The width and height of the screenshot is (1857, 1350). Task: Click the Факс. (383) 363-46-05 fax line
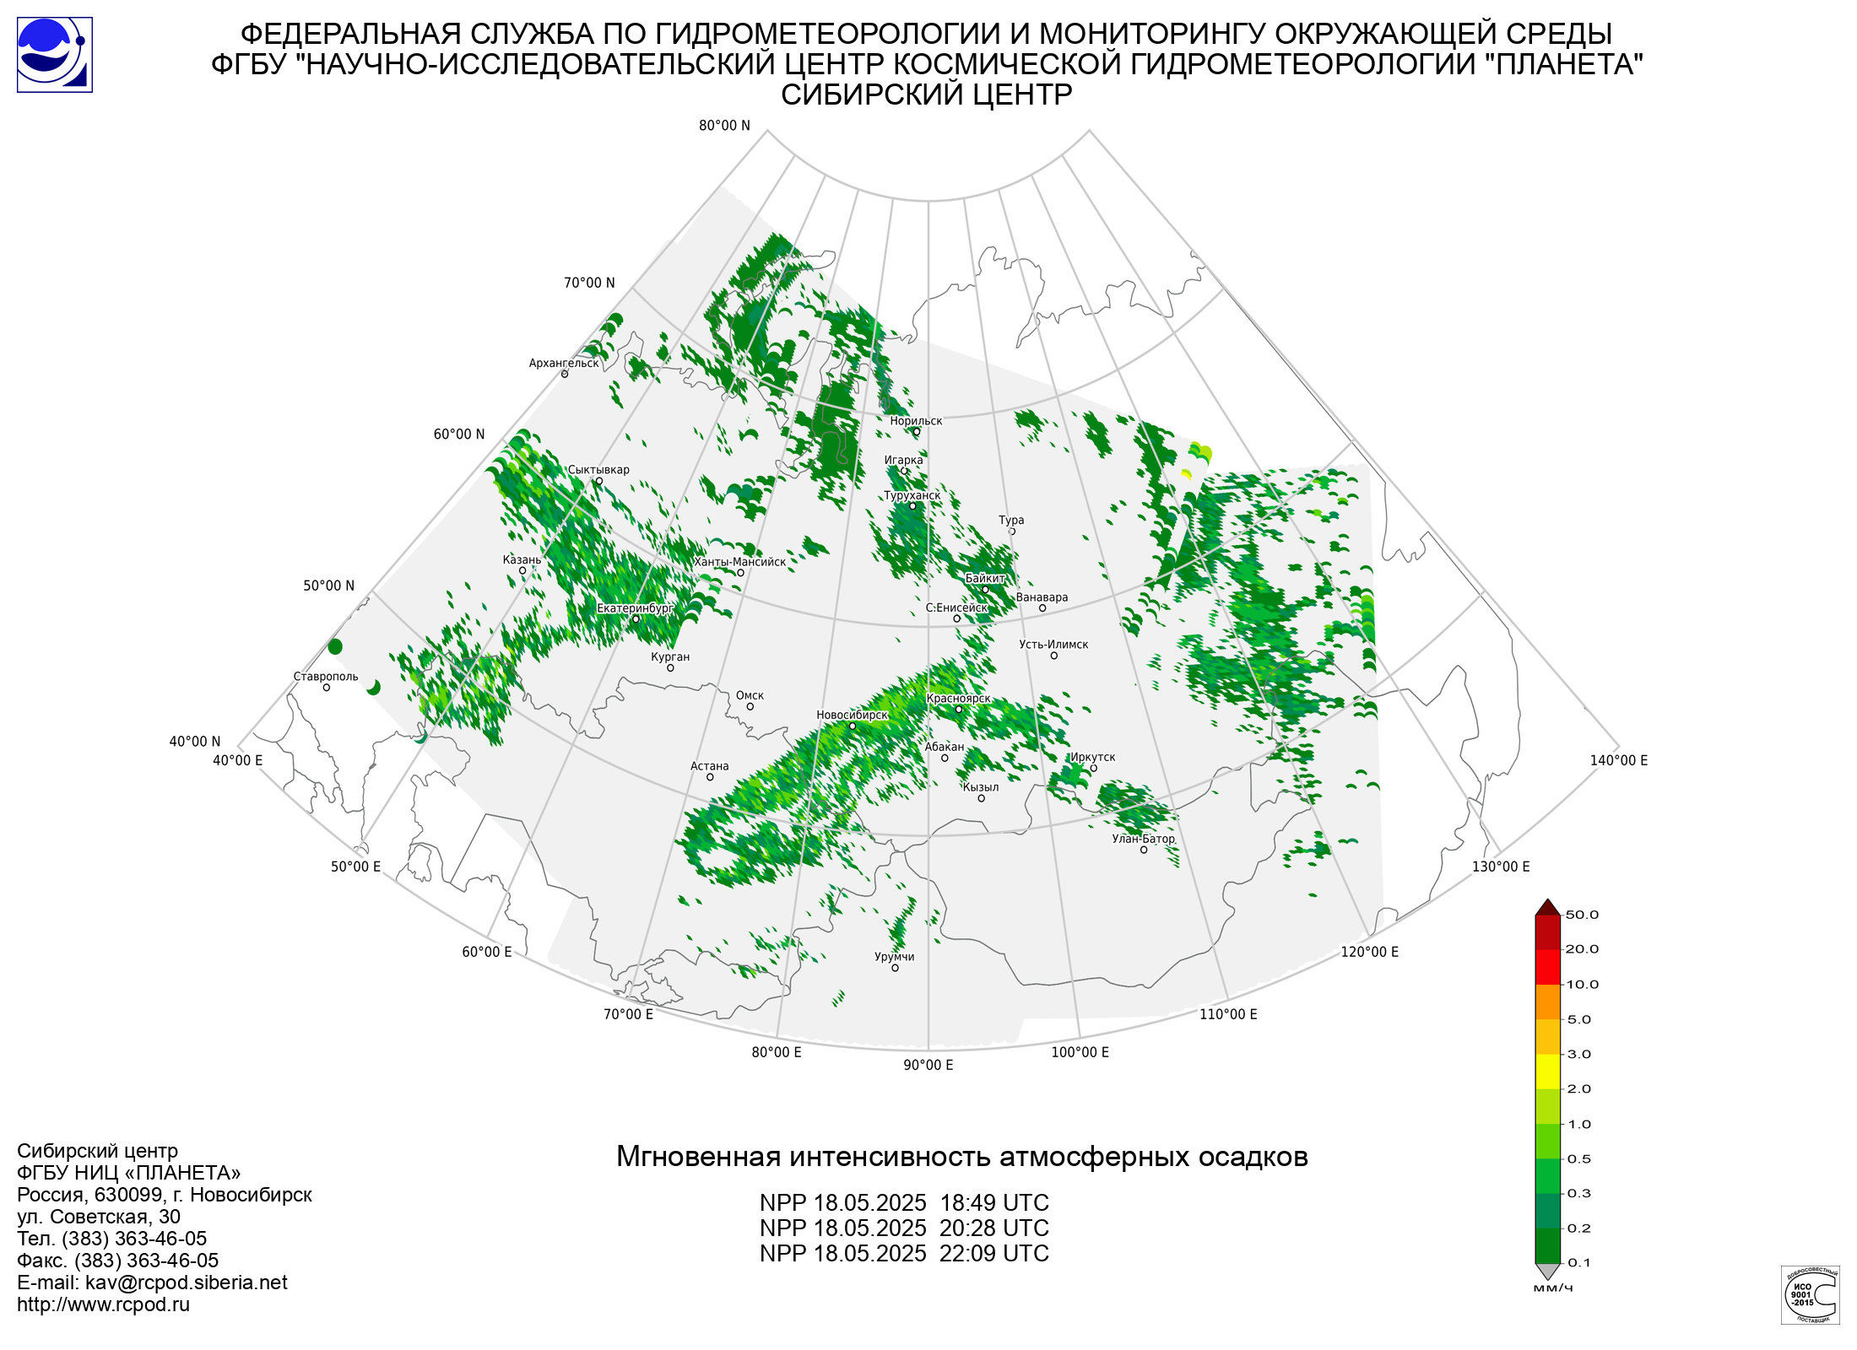[x=117, y=1261]
